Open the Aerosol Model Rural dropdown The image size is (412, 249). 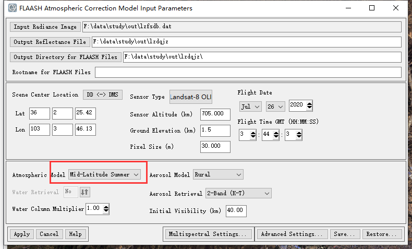218,174
